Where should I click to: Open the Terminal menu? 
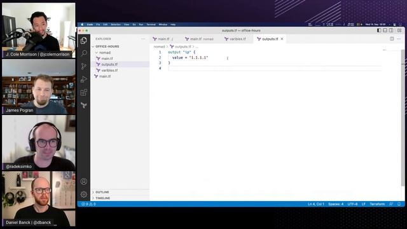pos(151,24)
